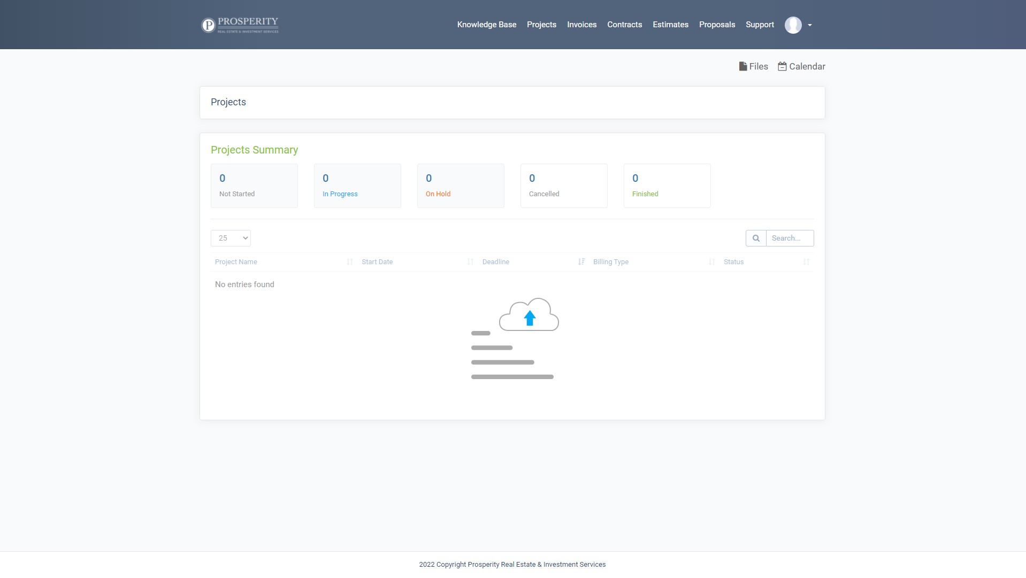1026x578 pixels.
Task: Open the Calendar page
Action: pos(801,66)
